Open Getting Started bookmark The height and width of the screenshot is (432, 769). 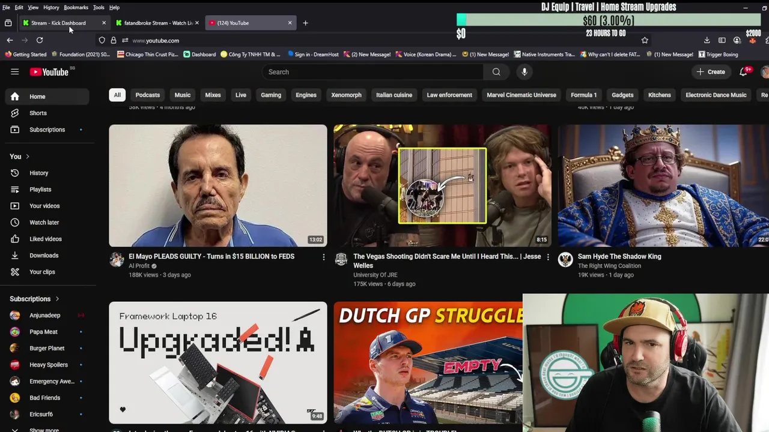pos(26,55)
